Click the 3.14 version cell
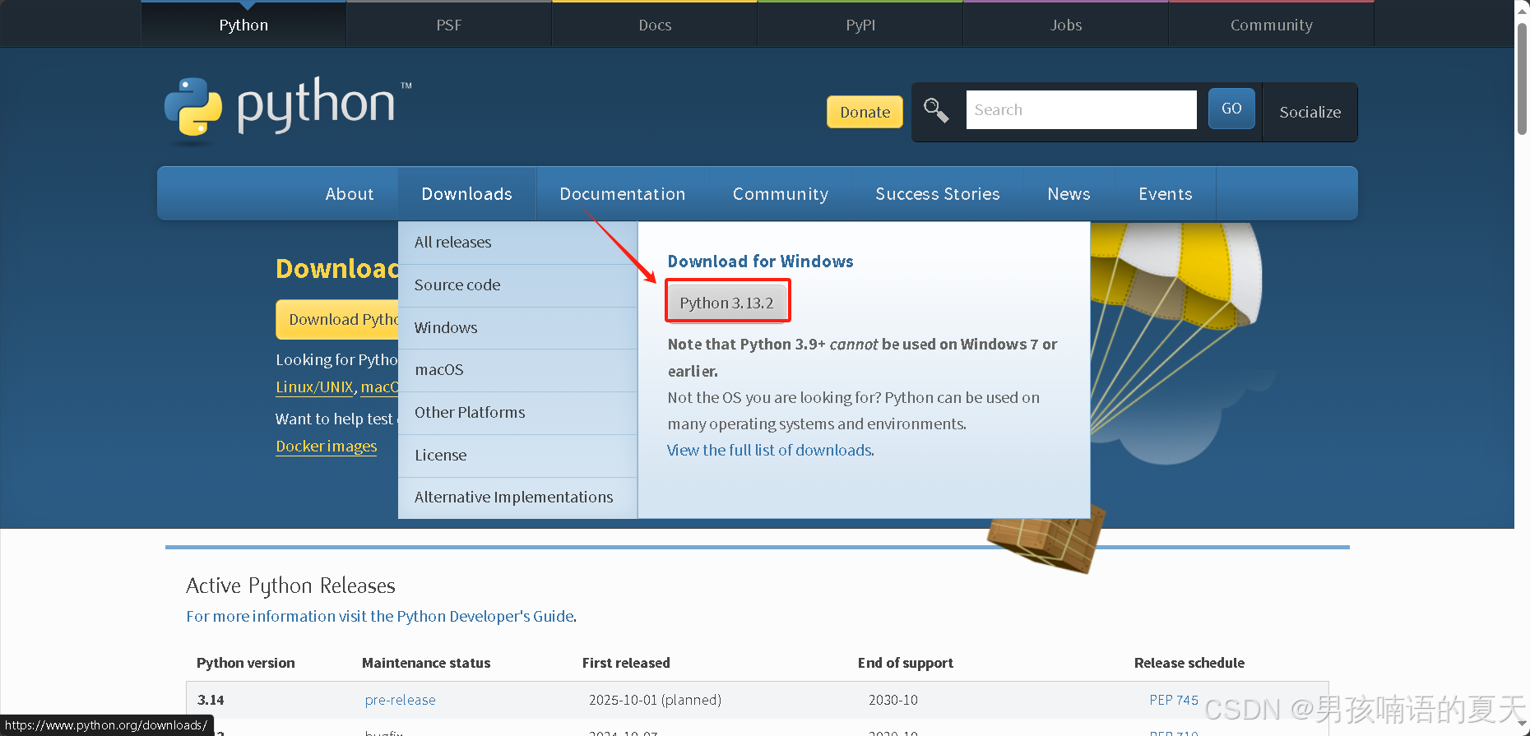This screenshot has height=736, width=1530. 211,701
